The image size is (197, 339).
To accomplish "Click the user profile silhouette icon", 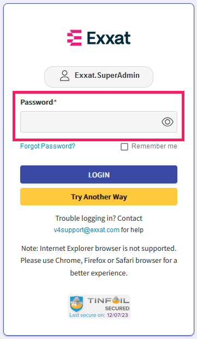I will pyautogui.click(x=64, y=76).
